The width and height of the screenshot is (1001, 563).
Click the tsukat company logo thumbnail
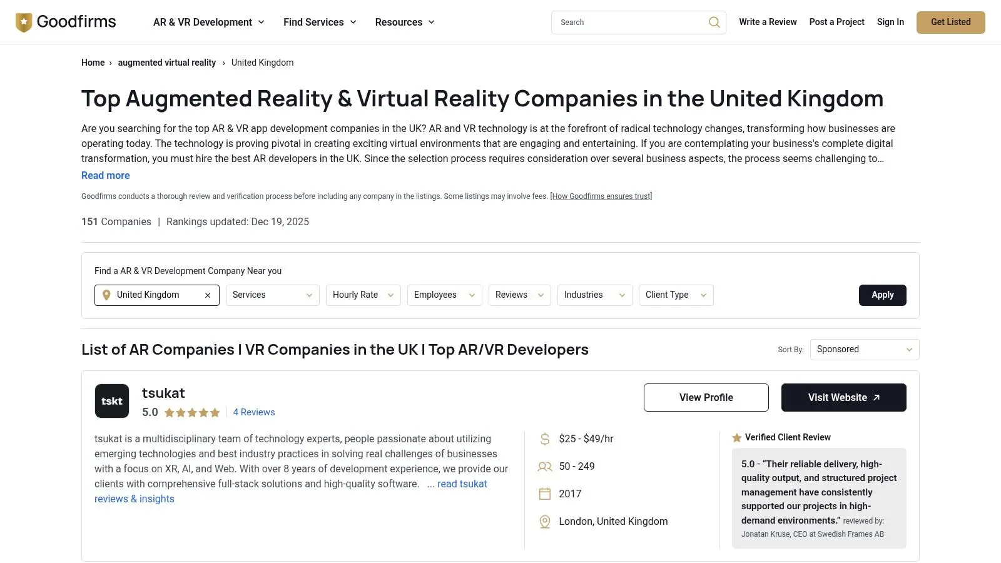click(112, 401)
